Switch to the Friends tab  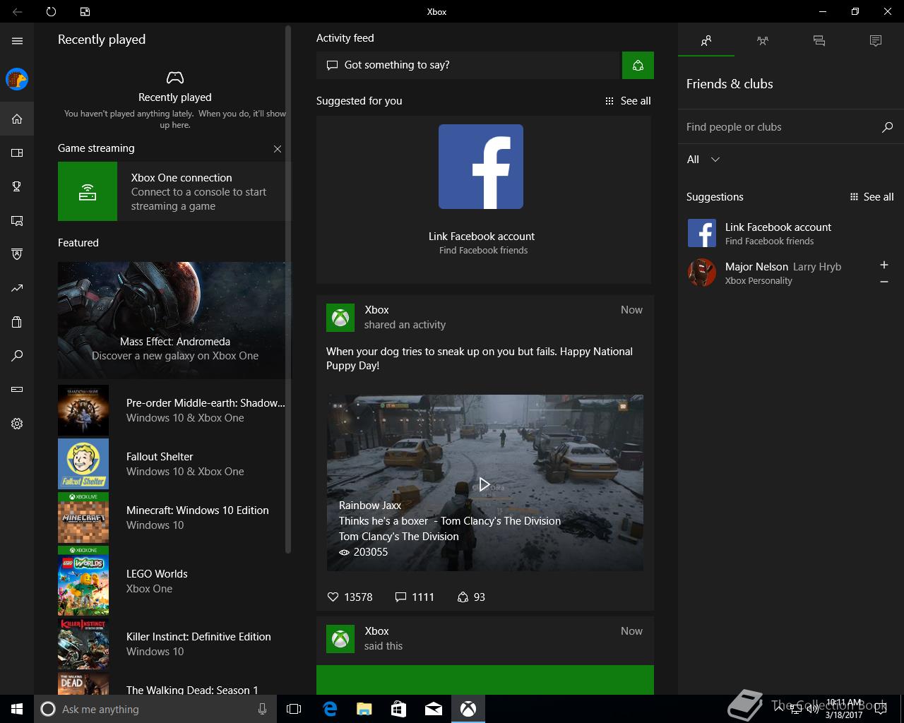(x=706, y=41)
